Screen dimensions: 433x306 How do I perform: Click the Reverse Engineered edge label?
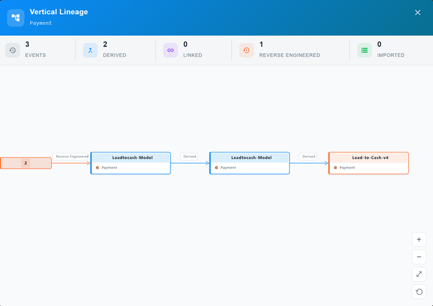(x=70, y=157)
